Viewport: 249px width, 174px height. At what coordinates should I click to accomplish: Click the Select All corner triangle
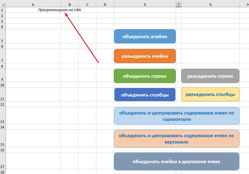coord(3,4)
